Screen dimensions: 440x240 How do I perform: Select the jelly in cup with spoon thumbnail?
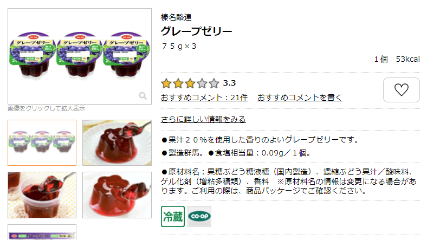pyautogui.click(x=42, y=195)
